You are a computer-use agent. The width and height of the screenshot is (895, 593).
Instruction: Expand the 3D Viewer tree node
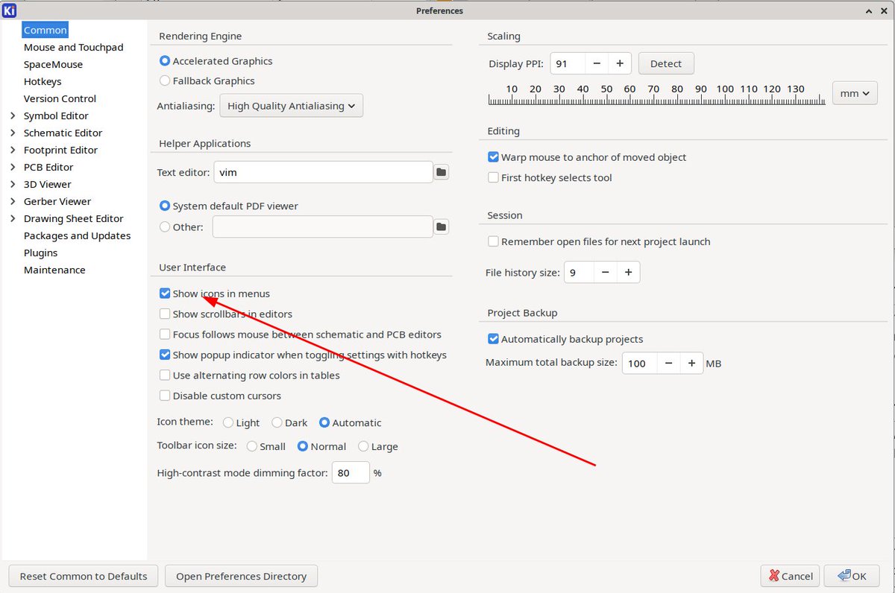point(13,184)
